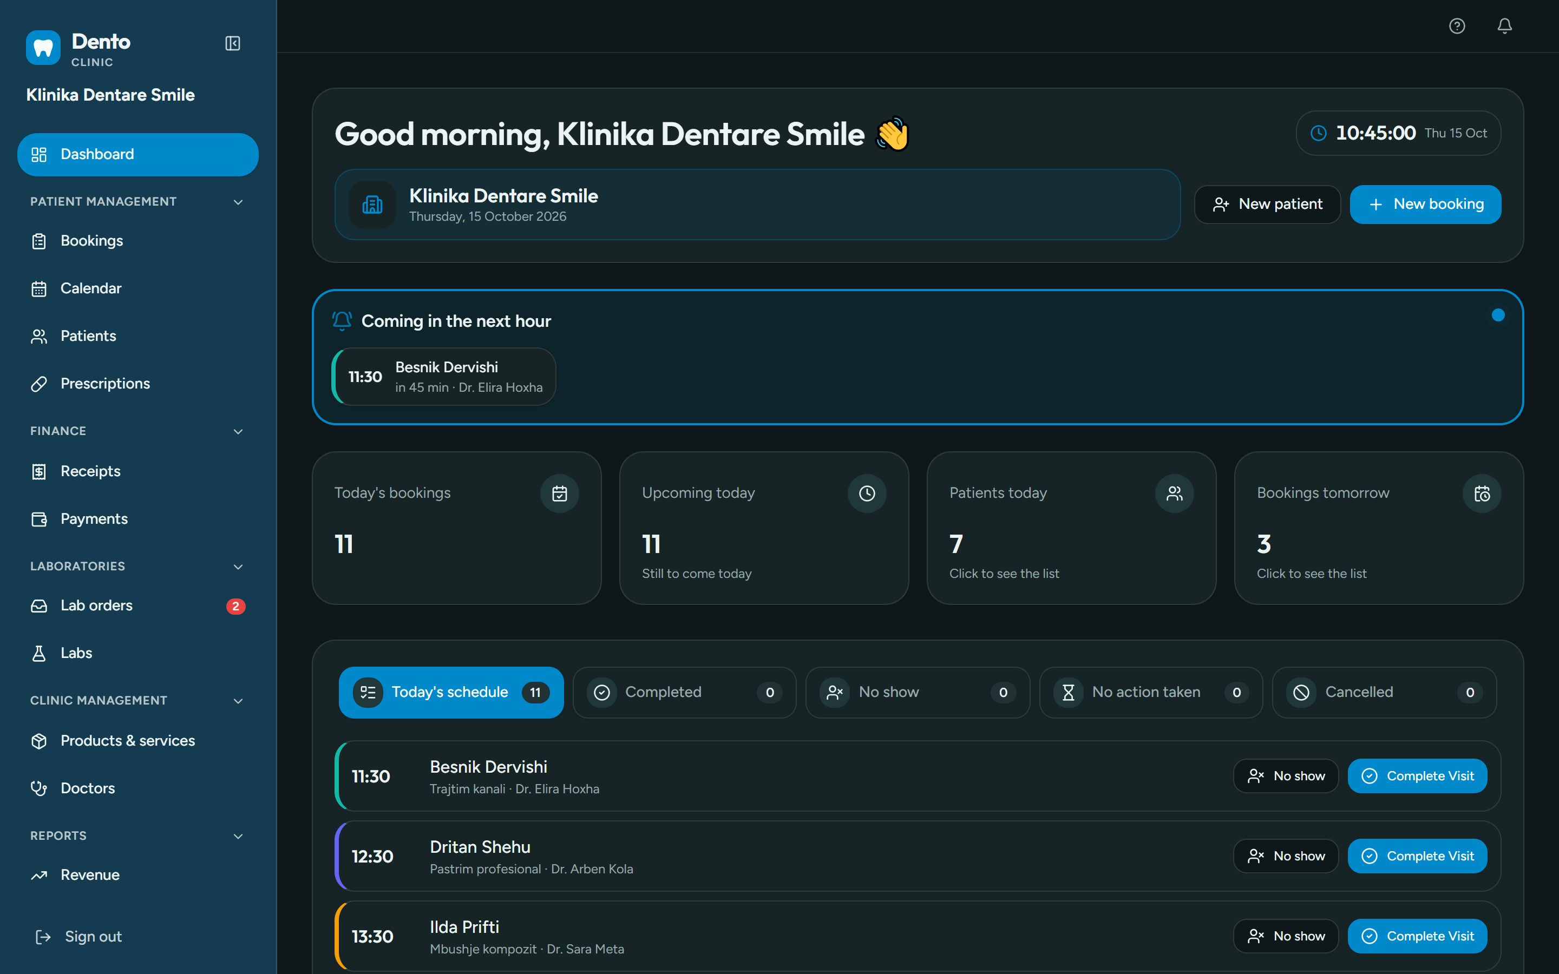Open Calendar in the sidebar
Screen dimensions: 1559x974
138,288
